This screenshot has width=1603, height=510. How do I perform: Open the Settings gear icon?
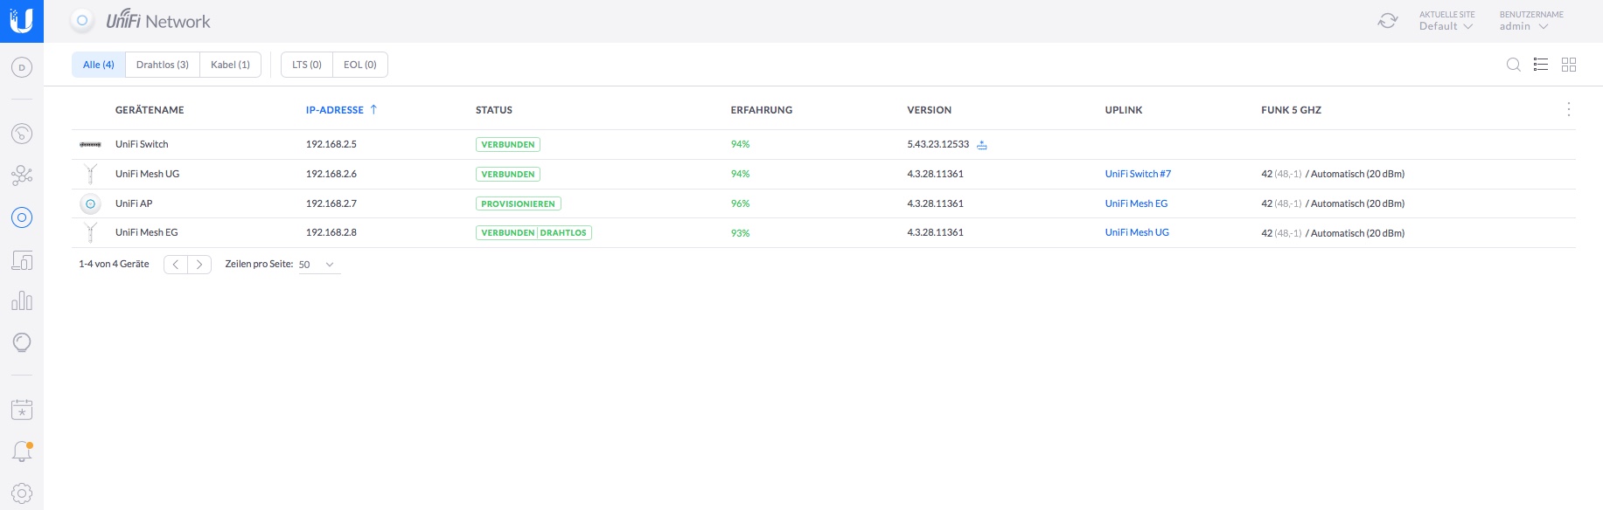22,493
